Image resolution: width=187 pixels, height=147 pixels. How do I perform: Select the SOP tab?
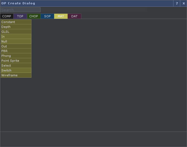coord(47,16)
